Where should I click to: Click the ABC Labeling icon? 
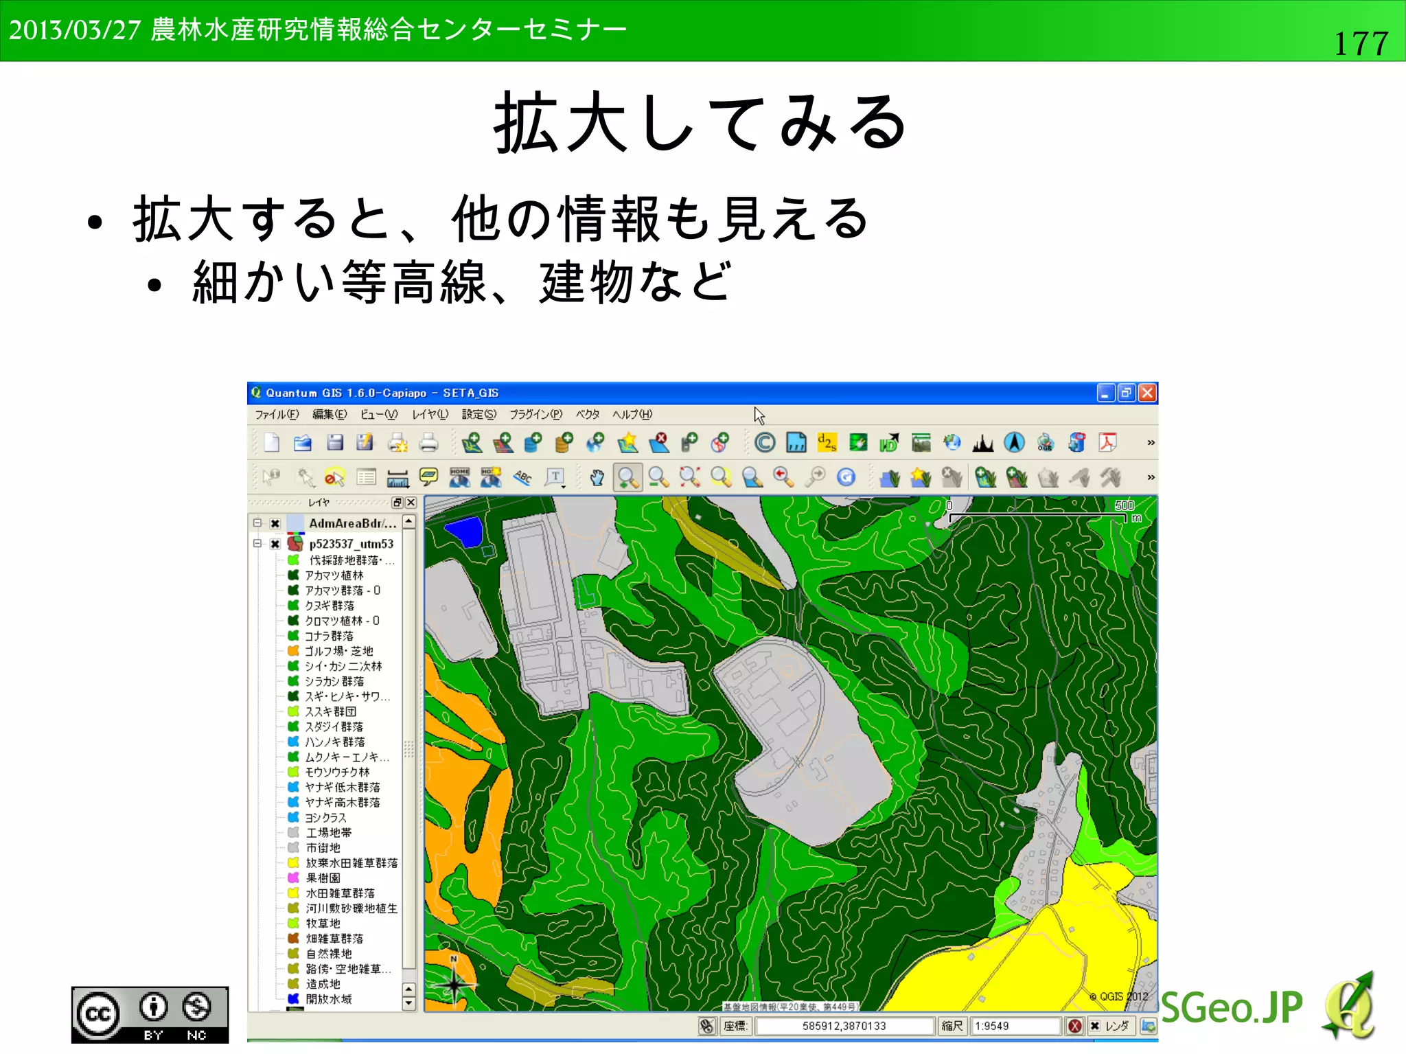[x=523, y=477]
